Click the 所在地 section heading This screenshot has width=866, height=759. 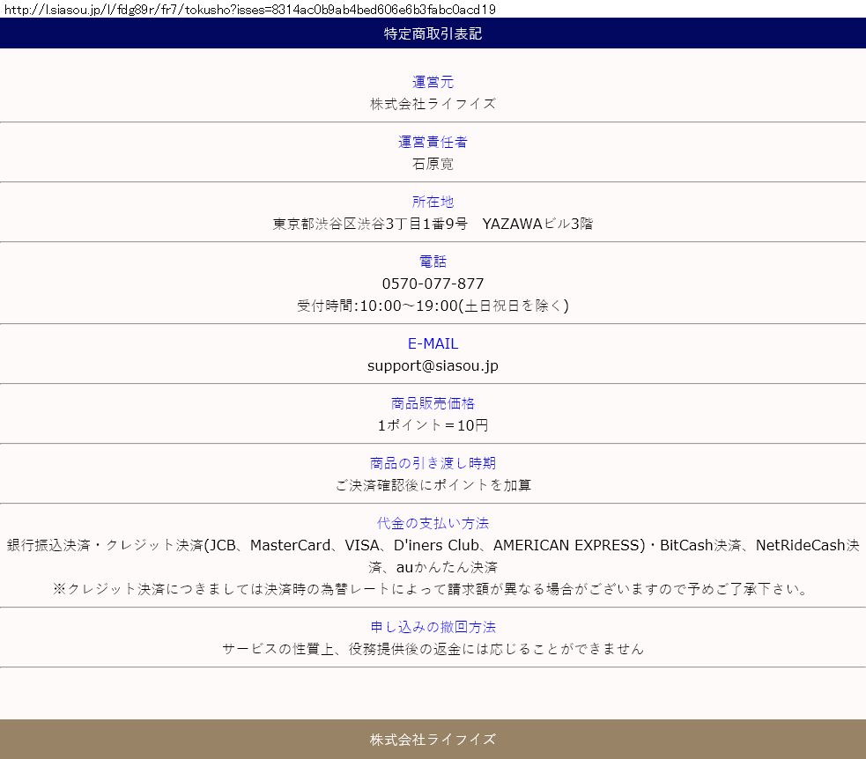click(x=433, y=202)
